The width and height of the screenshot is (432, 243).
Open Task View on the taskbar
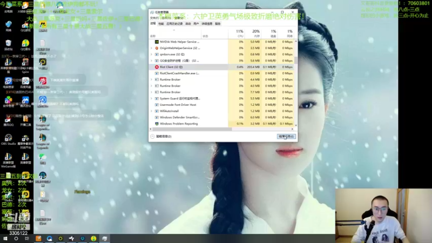coord(26,239)
